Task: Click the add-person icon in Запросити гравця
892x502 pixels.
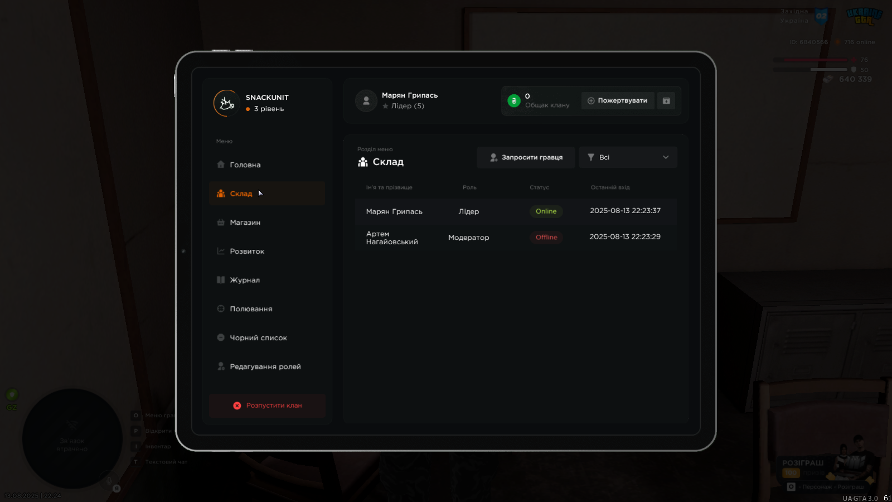Action: (x=493, y=157)
